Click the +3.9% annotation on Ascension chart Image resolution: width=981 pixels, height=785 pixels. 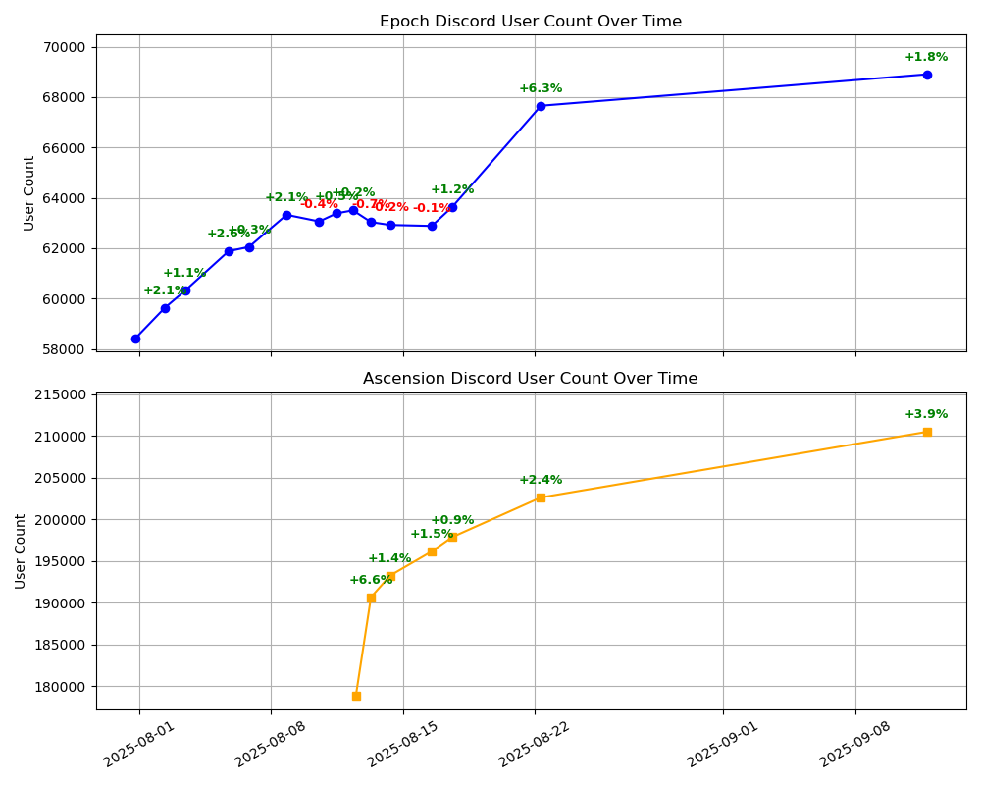tap(926, 414)
